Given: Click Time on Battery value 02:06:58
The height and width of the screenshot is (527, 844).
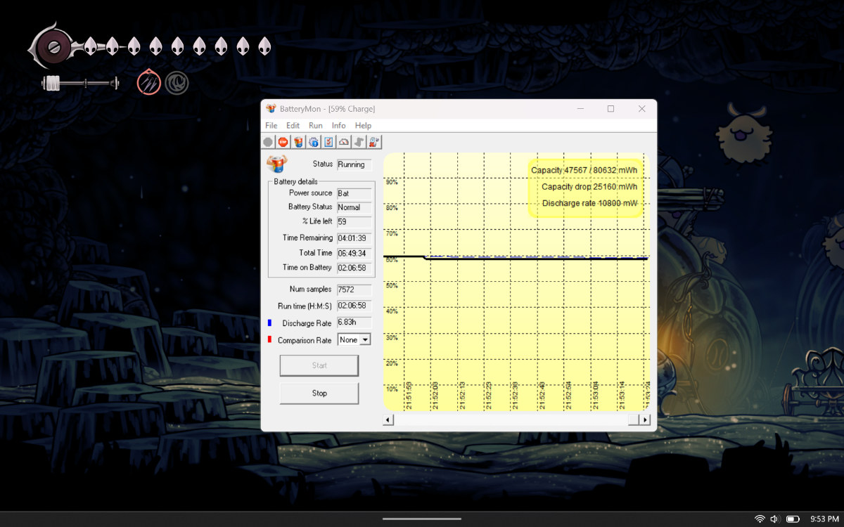Looking at the screenshot, I should coord(354,268).
